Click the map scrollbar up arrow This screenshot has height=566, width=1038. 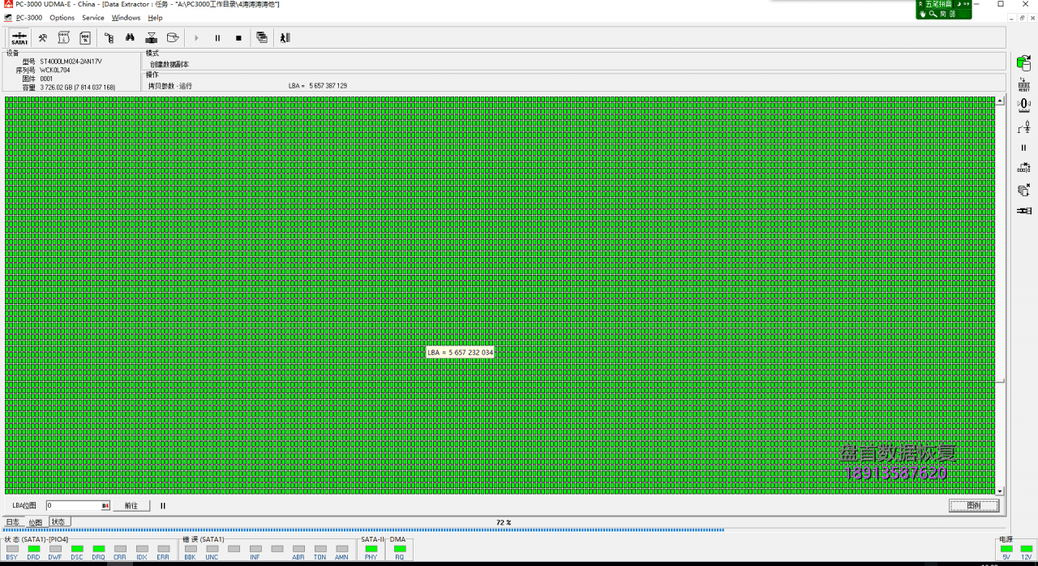(1000, 102)
